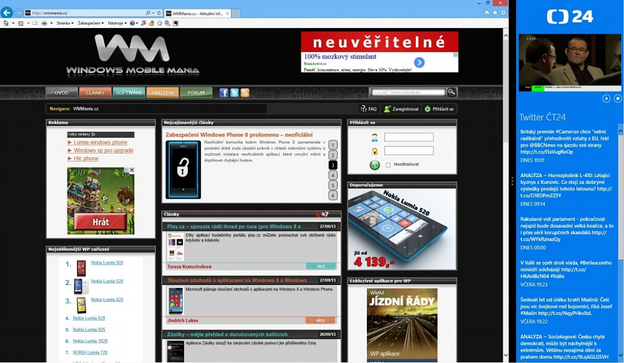Expand the Print dropdown arrow

pyautogui.click(x=51, y=23)
